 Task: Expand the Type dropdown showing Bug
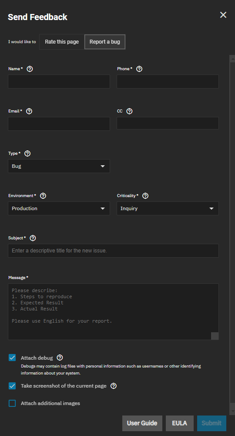tap(59, 166)
